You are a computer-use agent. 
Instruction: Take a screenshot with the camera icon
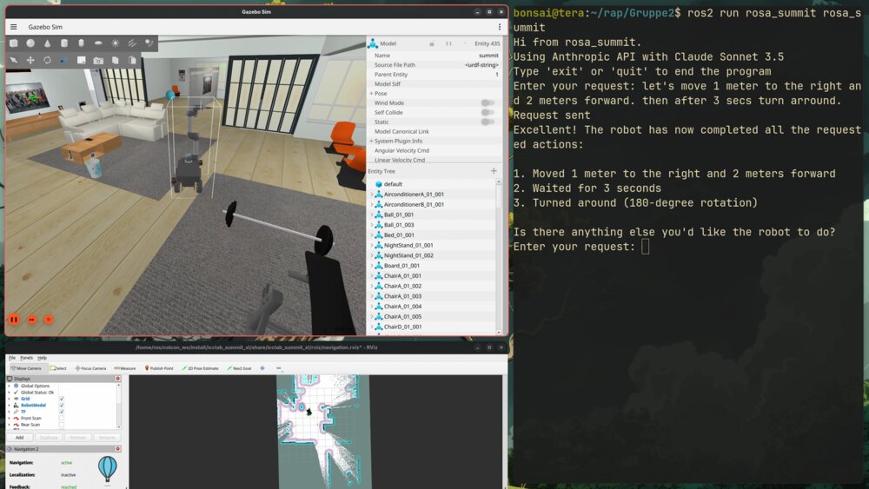[98, 60]
